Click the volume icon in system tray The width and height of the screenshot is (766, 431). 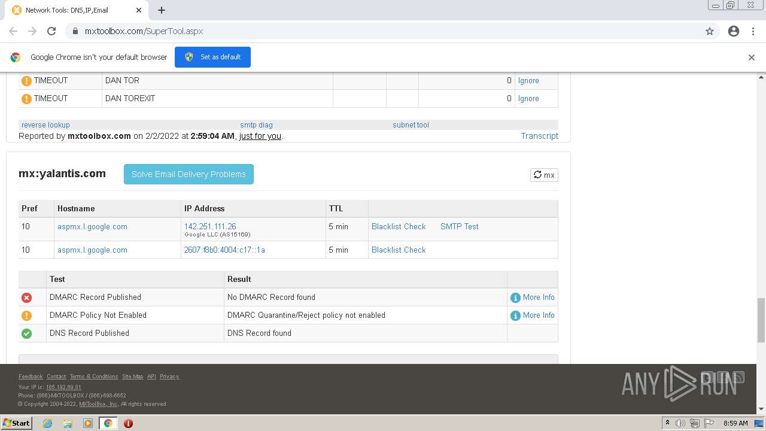tap(680, 423)
